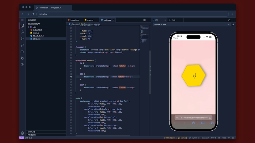Click the idx.dev address bar
The width and height of the screenshot is (255, 143).
point(132,14)
